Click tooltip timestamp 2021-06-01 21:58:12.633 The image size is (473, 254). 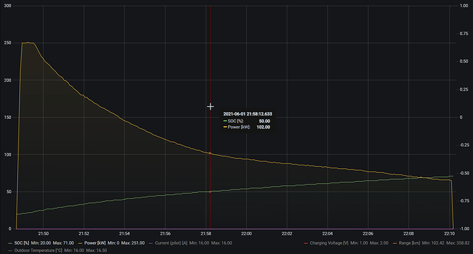(247, 114)
